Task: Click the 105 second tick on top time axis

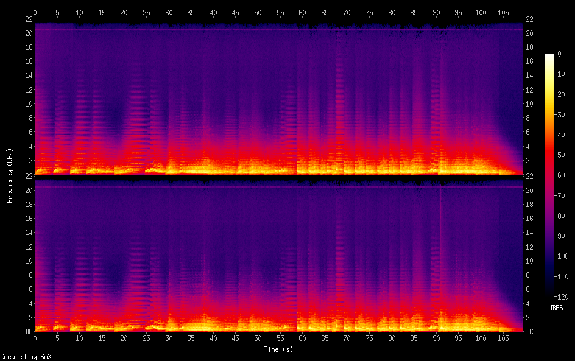Action: click(x=504, y=12)
